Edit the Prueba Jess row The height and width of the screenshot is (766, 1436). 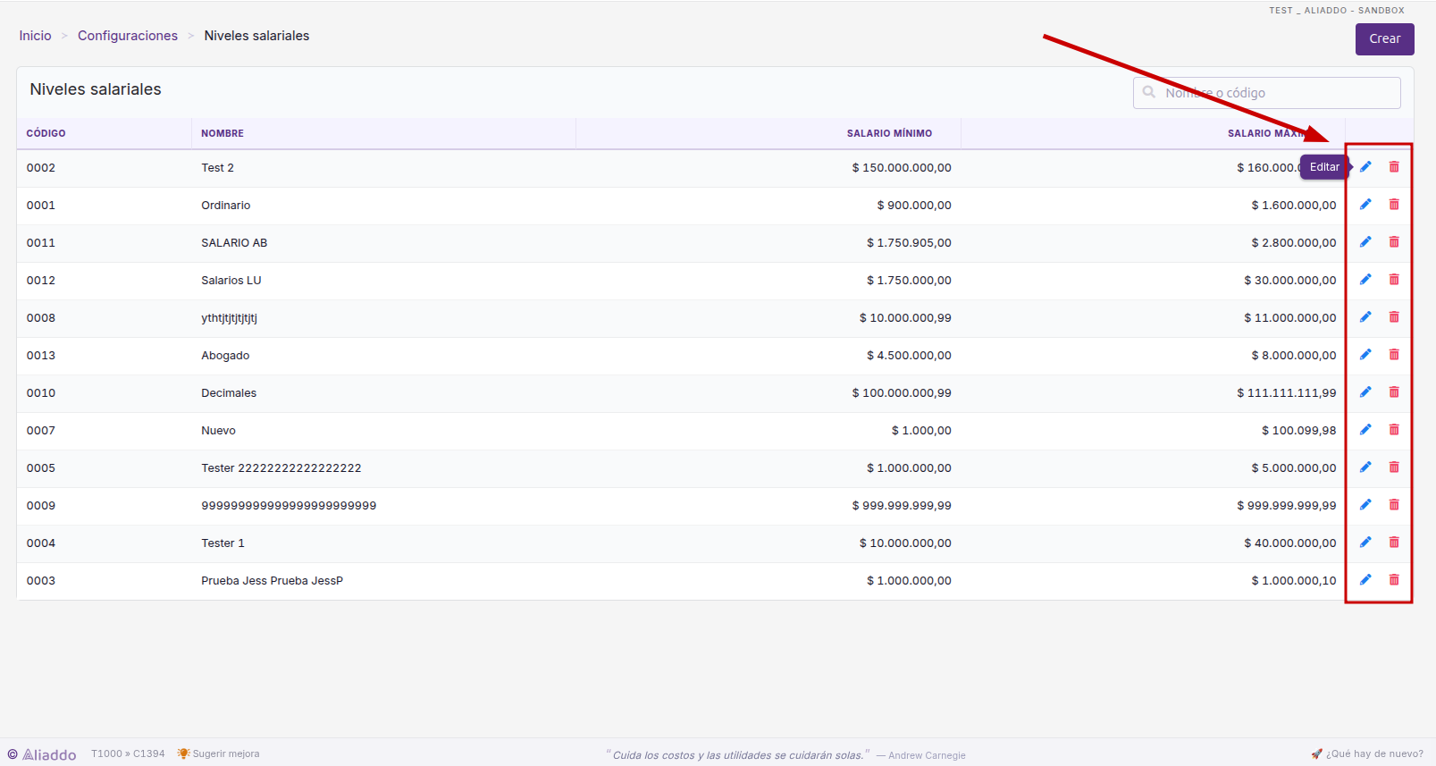(x=1365, y=580)
